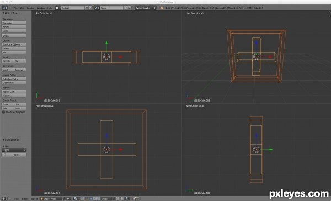Set shading to Flat
This screenshot has width=331, height=201.
click(20, 61)
